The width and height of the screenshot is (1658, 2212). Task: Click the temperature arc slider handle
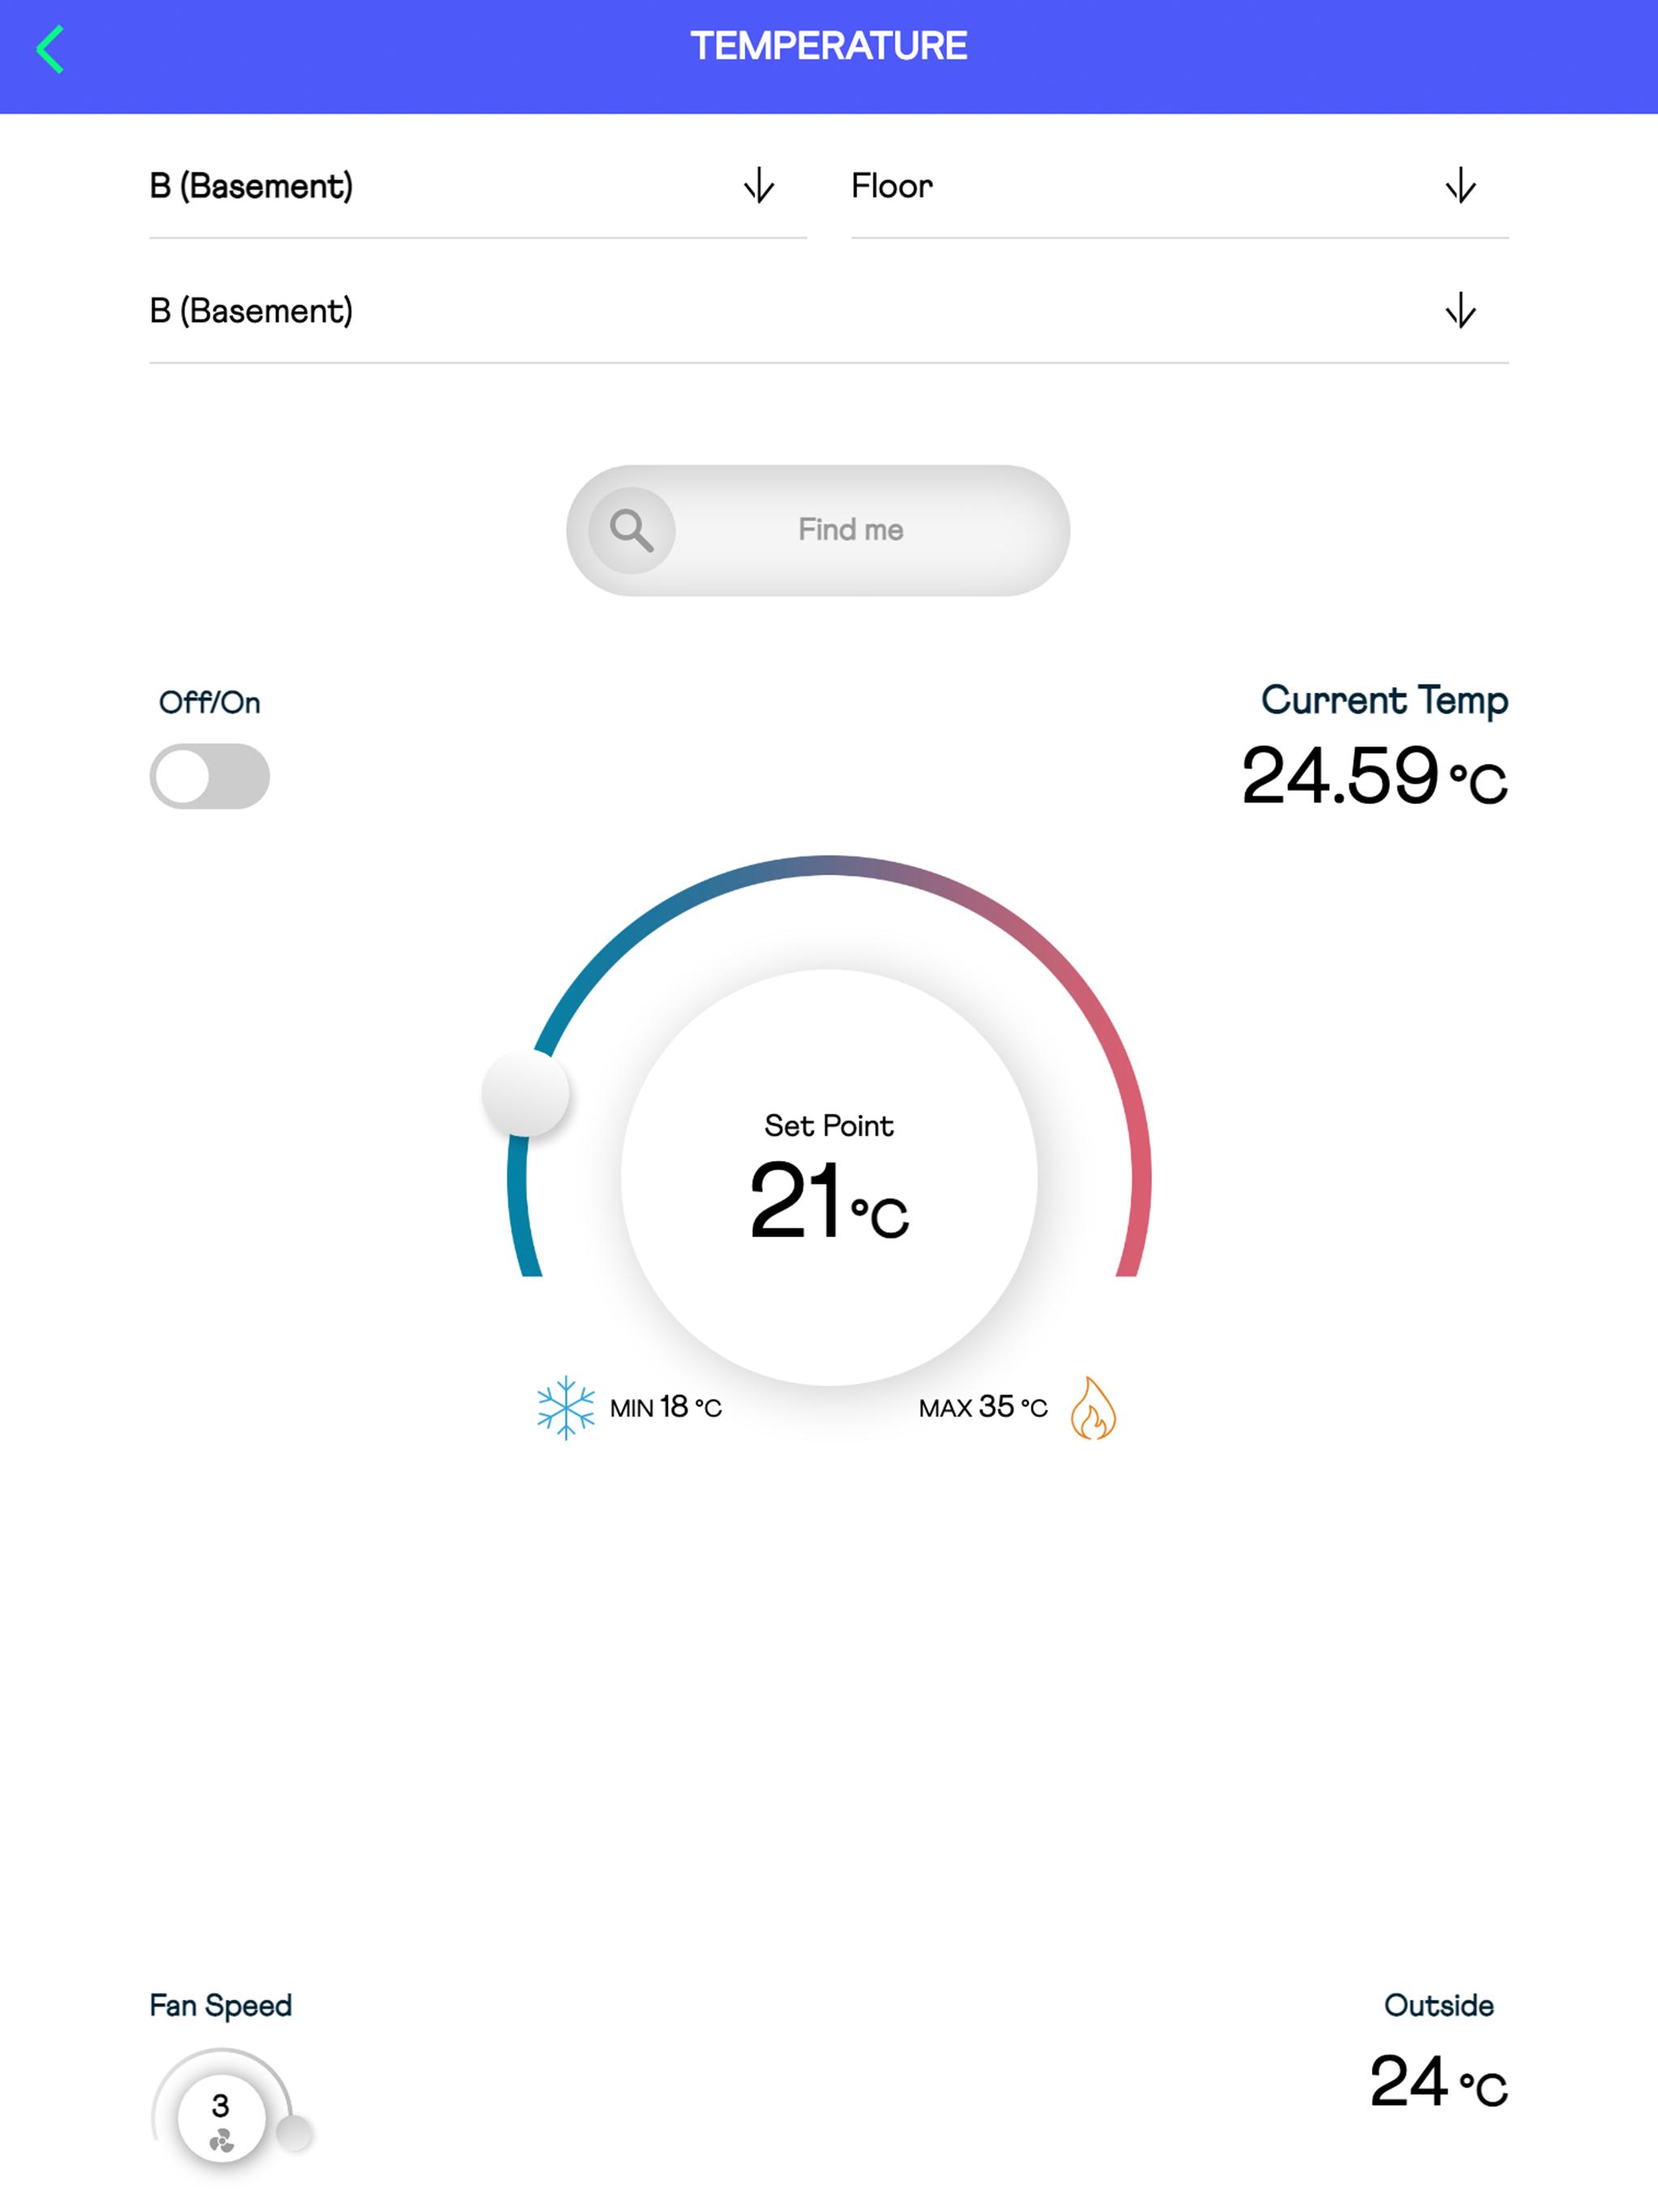(x=525, y=1092)
